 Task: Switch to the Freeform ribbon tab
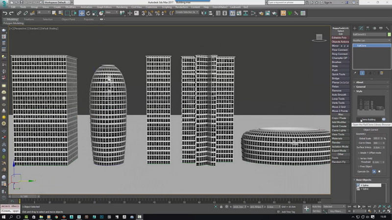28,20
